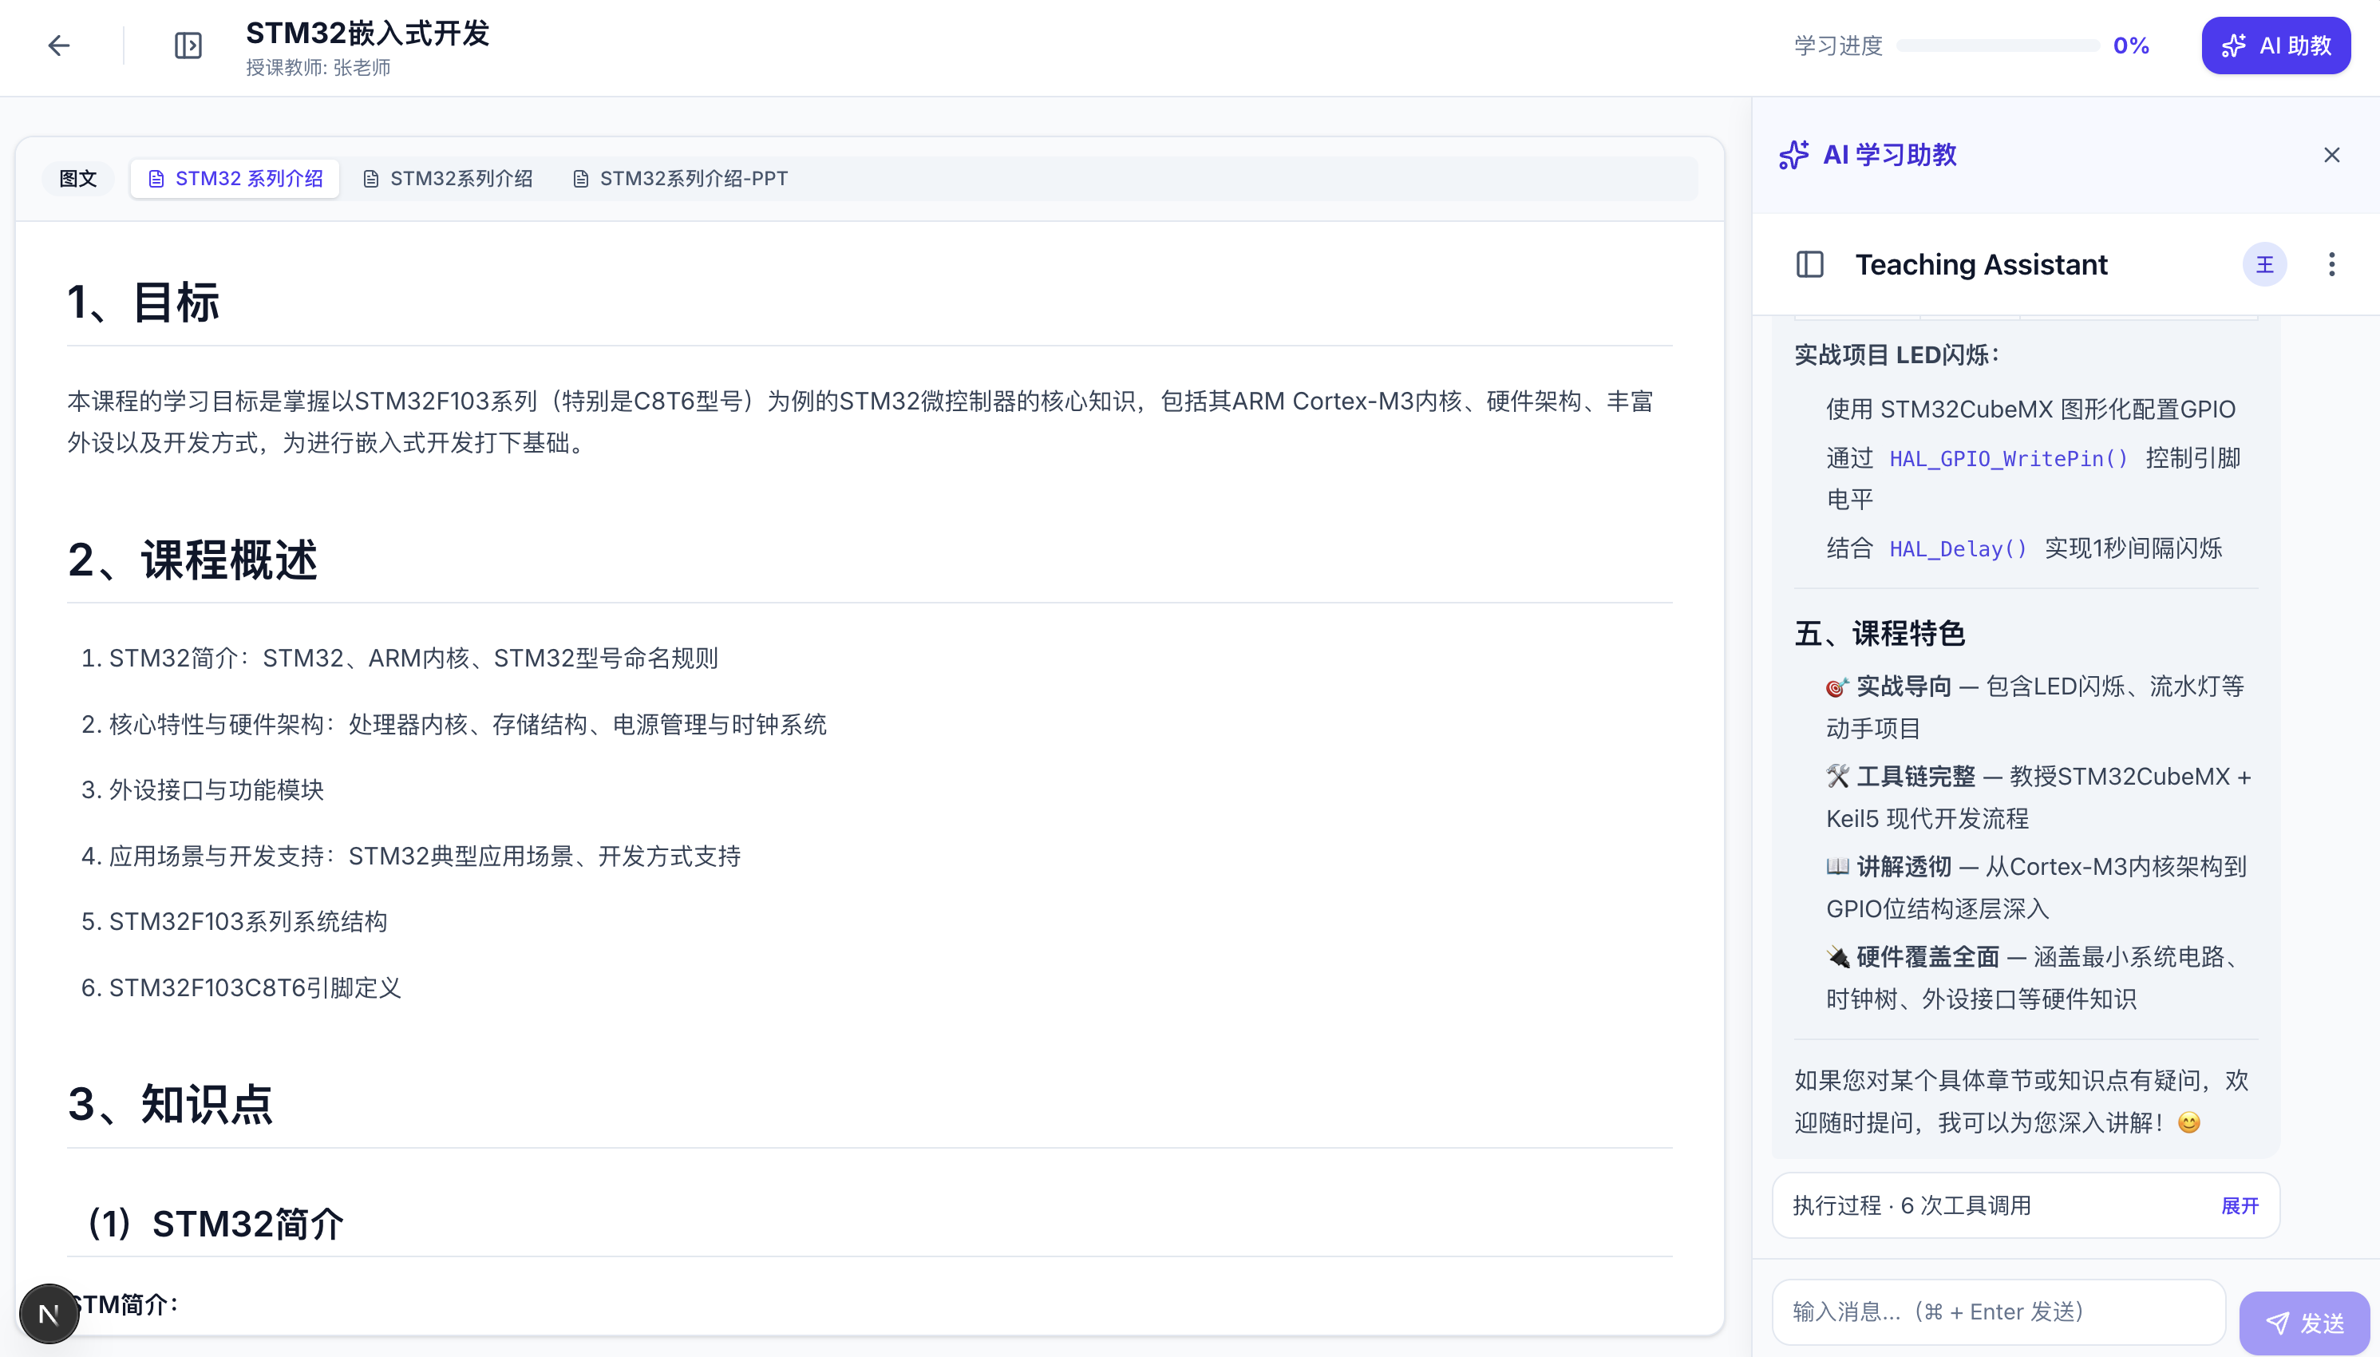Click list item 外设接口与功能模块
The image size is (2380, 1357).
coord(216,790)
